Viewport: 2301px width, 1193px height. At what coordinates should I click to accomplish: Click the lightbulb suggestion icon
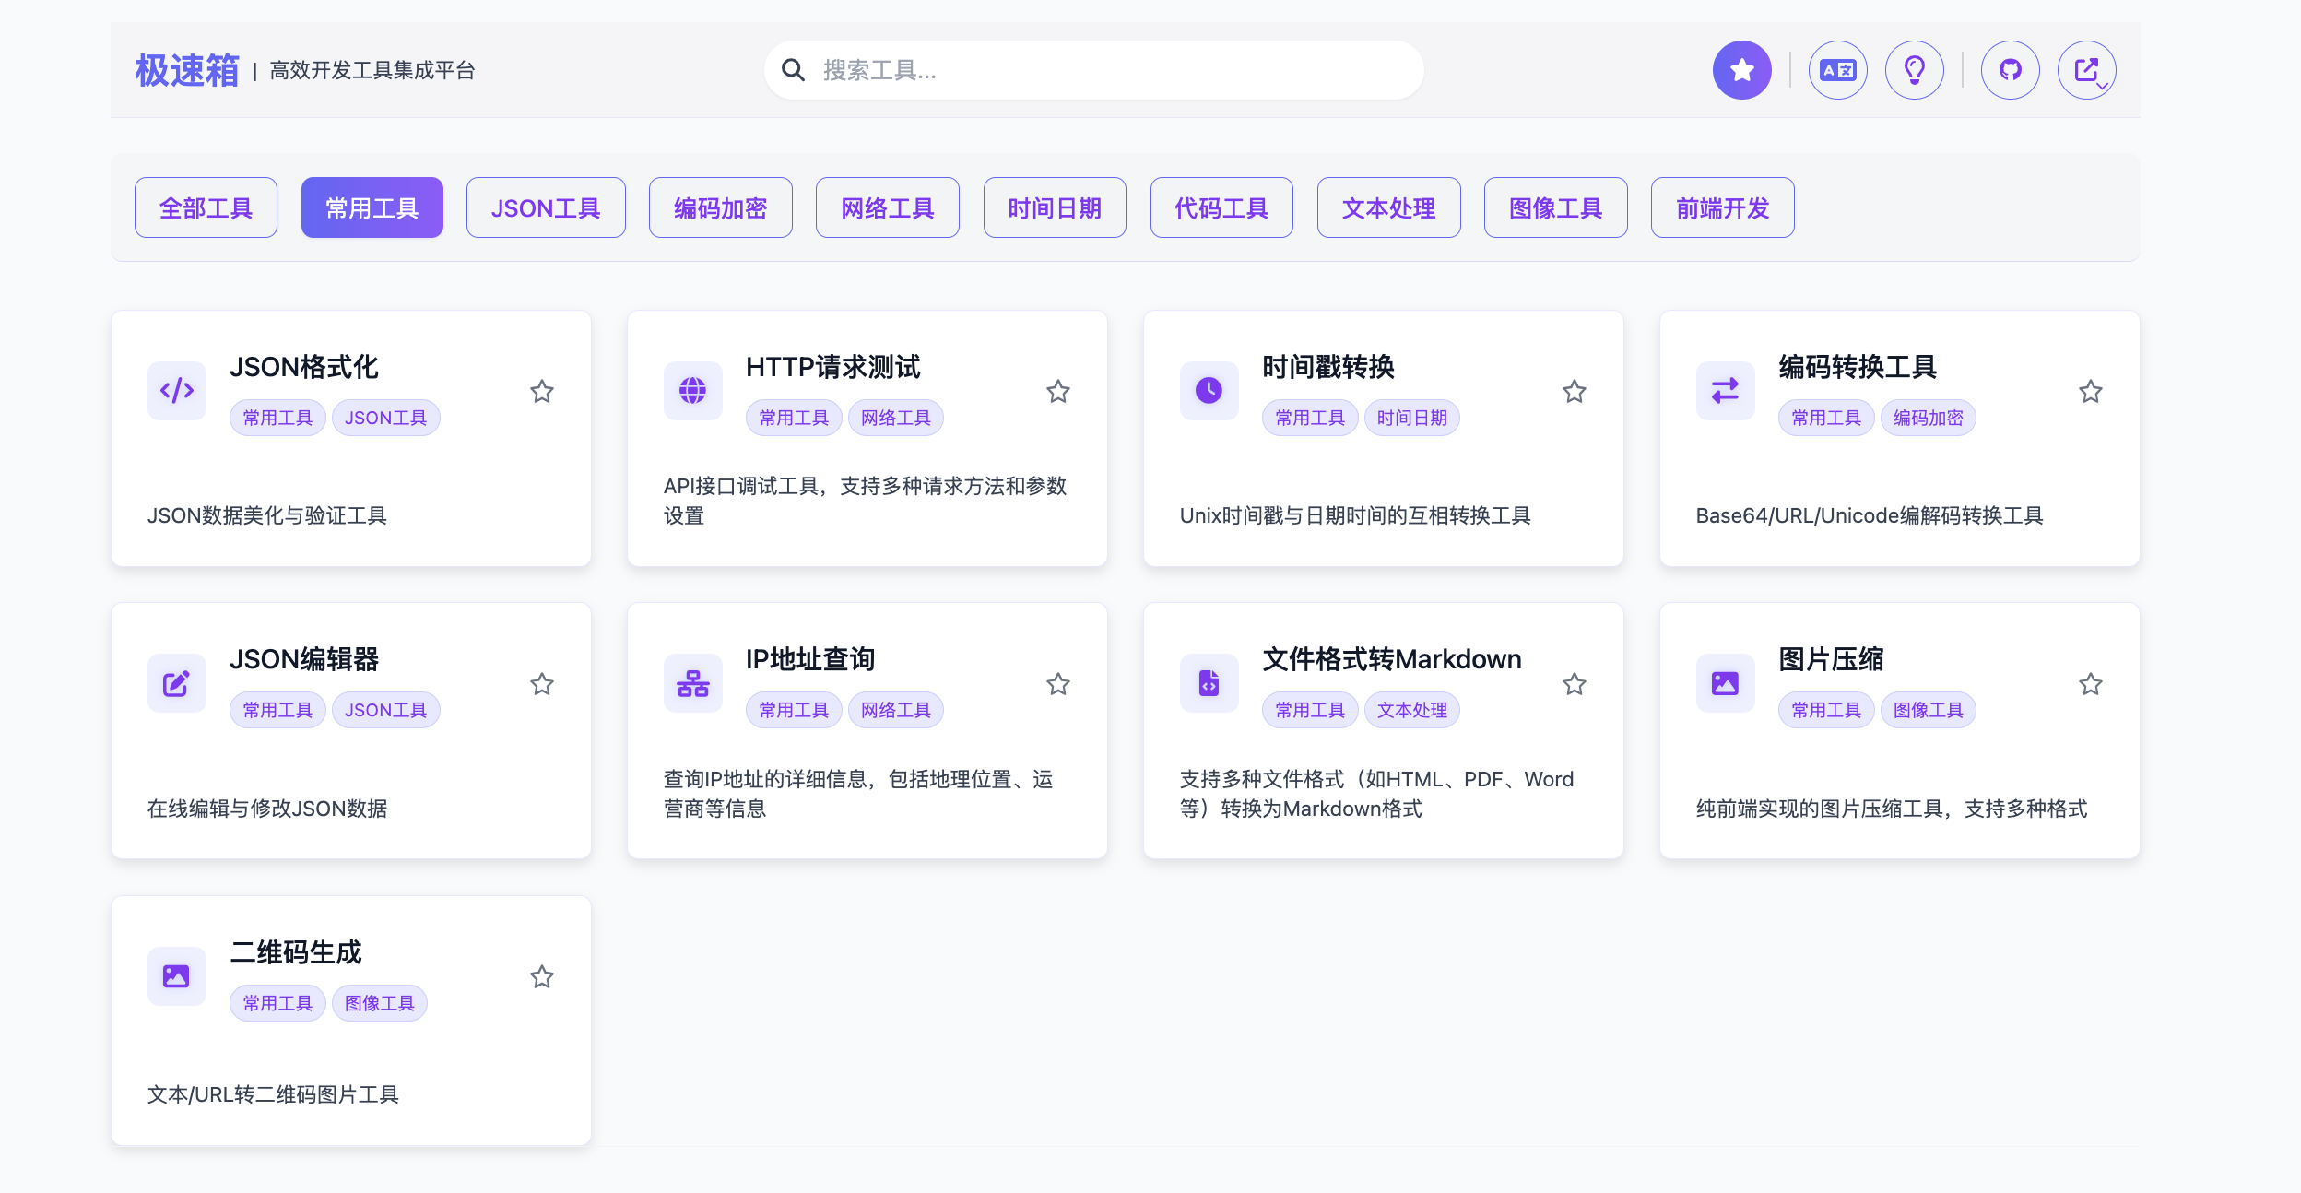point(1914,70)
